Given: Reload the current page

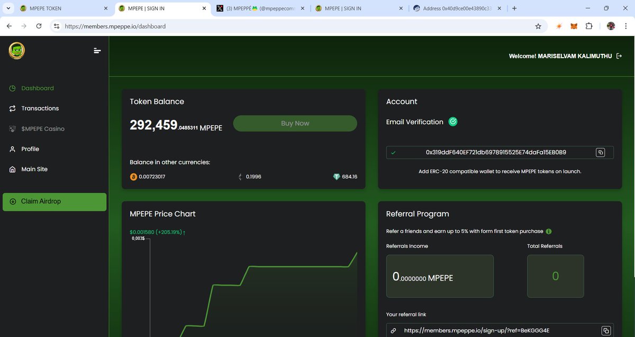Looking at the screenshot, I should pyautogui.click(x=39, y=26).
